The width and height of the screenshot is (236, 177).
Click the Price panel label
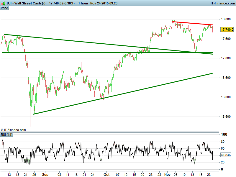click(x=4, y=8)
